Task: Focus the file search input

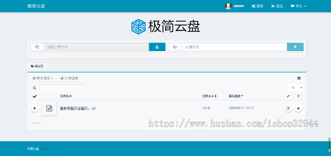Action: 62,88
